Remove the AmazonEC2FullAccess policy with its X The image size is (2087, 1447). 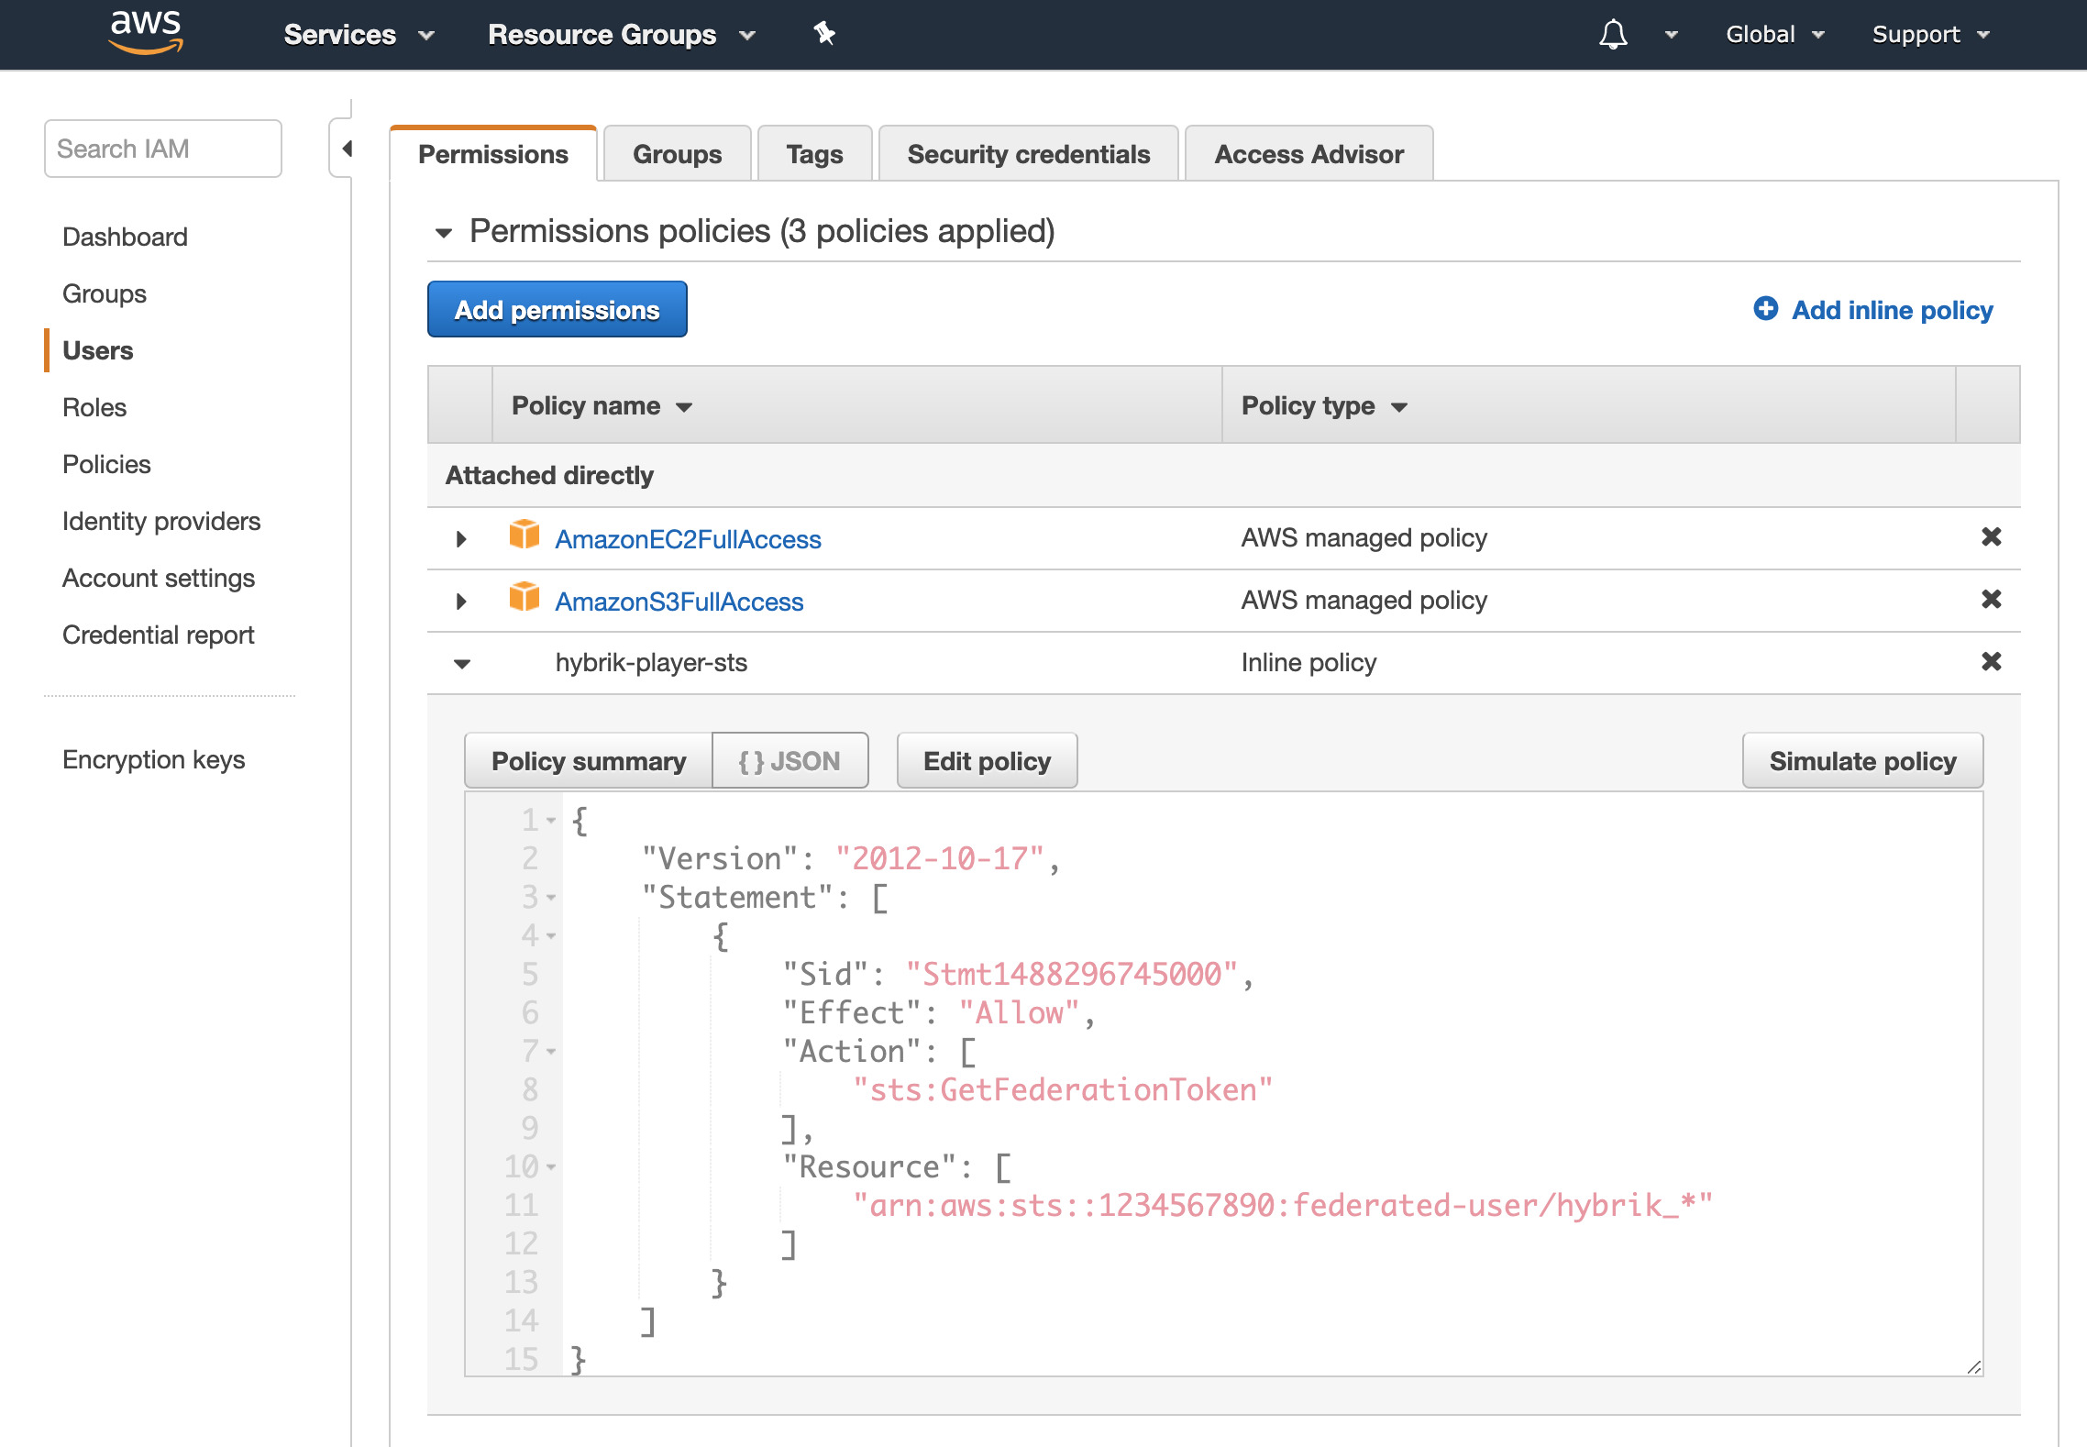1991,537
